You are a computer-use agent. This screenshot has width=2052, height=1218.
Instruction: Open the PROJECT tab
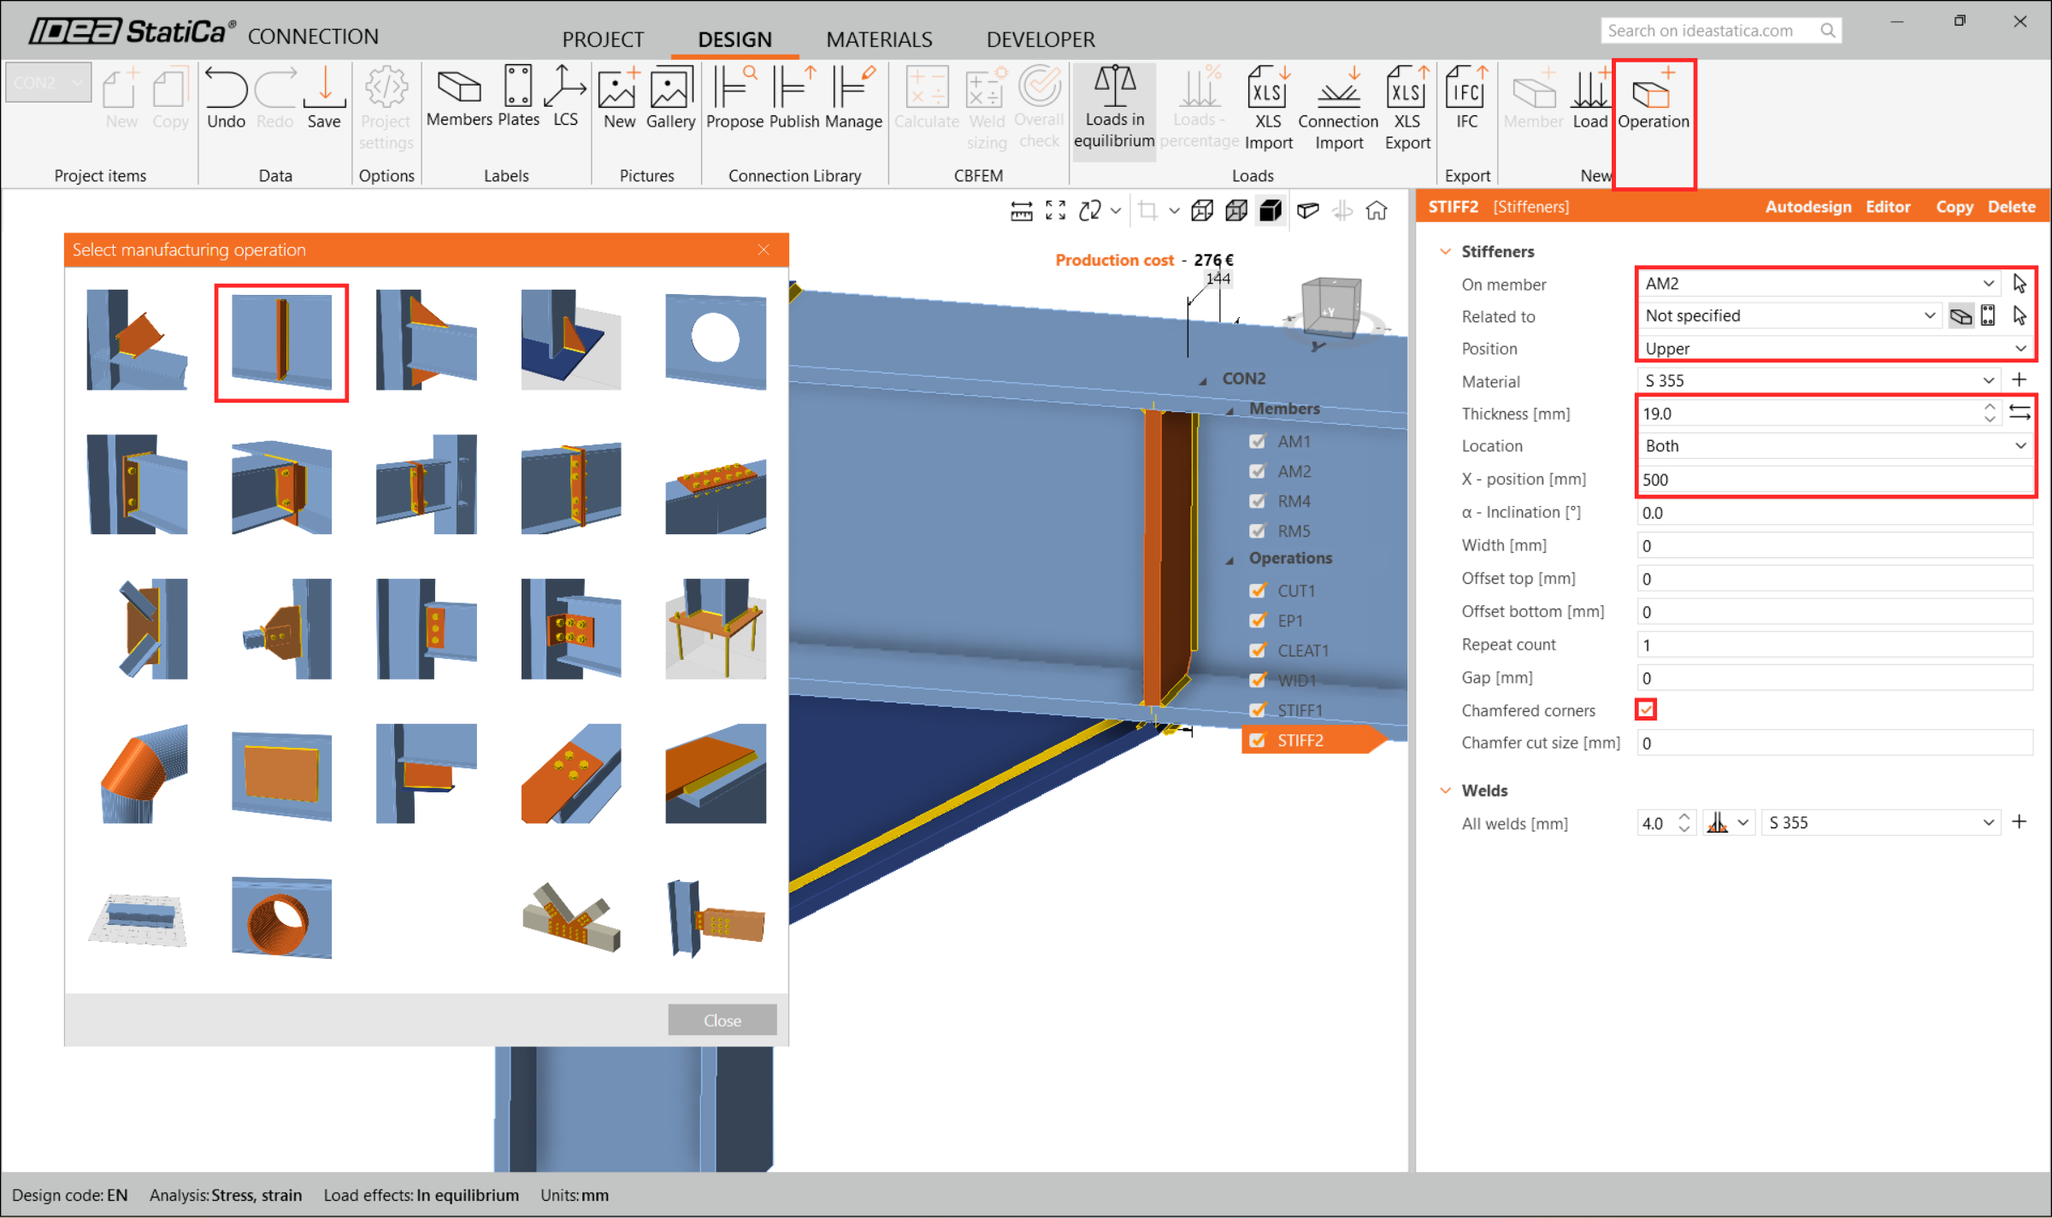coord(603,39)
